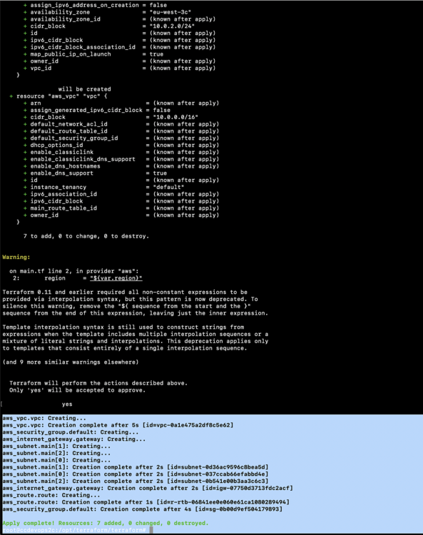Click the enable_classiclink_dns_support attribute
423x535 pixels.
83,159
